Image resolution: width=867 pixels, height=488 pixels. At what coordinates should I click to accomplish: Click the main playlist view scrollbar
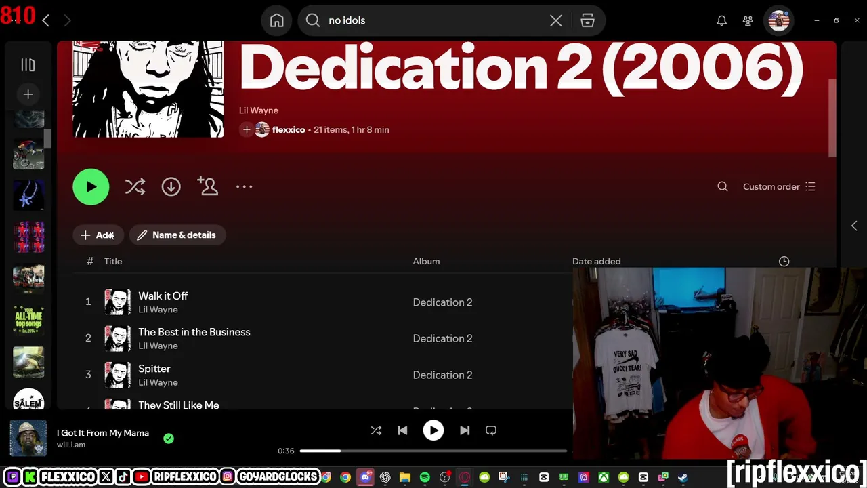click(x=832, y=119)
